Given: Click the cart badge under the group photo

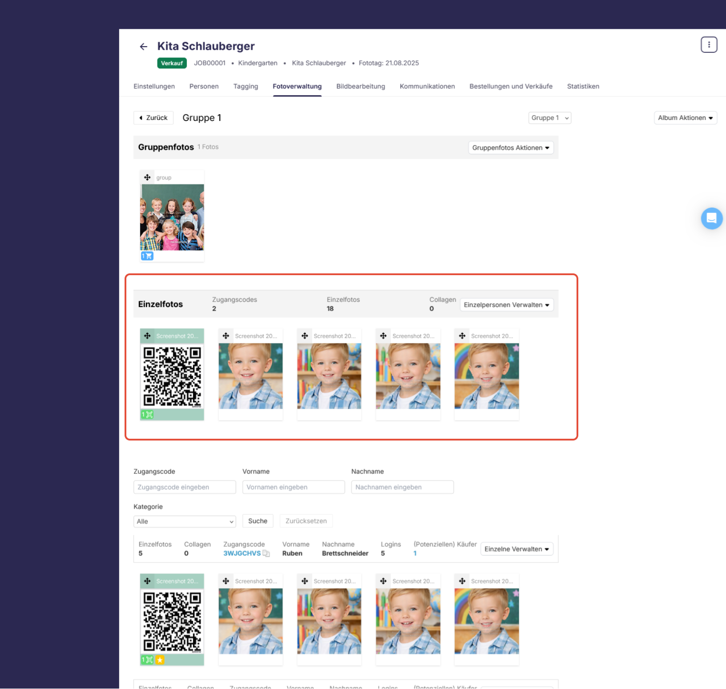Looking at the screenshot, I should [147, 256].
